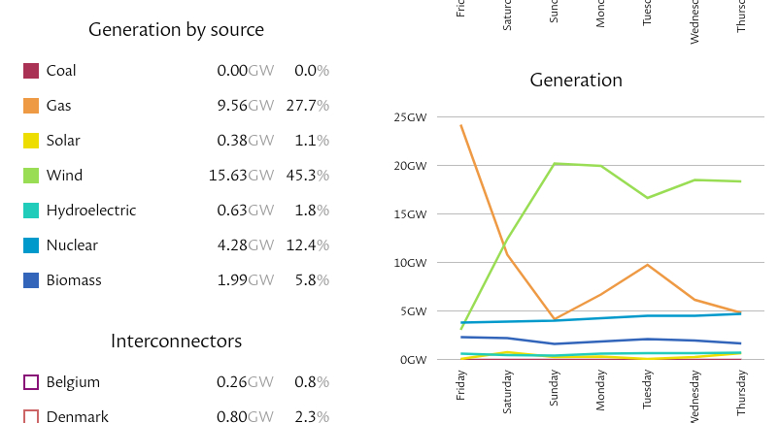Viewport: 779px width, 423px height.
Task: Click the yellow Solar swatch
Action: click(x=31, y=141)
